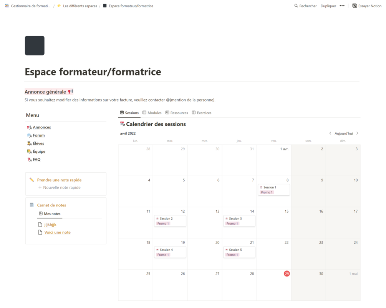Click the Essayer Notion logo button
This screenshot has height=308, width=386.
coord(355,6)
